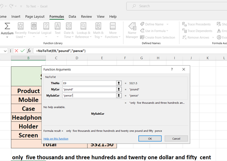Select the Screen cell

[26, 135]
